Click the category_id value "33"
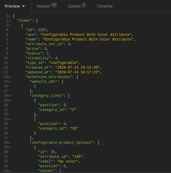The width and height of the screenshot is (171, 173). click(x=74, y=128)
